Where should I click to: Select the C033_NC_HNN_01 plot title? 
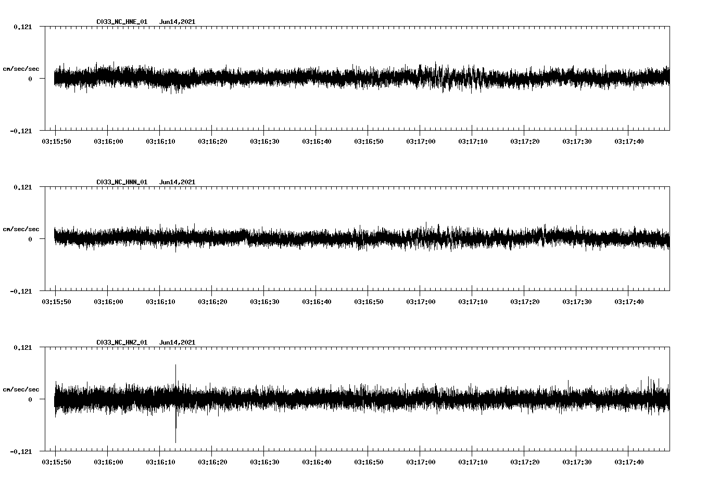[x=122, y=182]
